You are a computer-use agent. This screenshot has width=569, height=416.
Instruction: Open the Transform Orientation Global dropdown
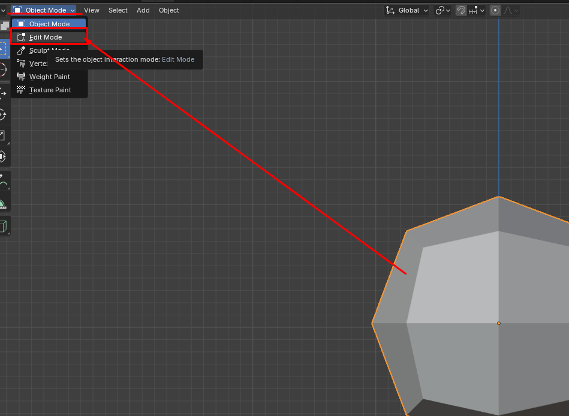[x=407, y=10]
